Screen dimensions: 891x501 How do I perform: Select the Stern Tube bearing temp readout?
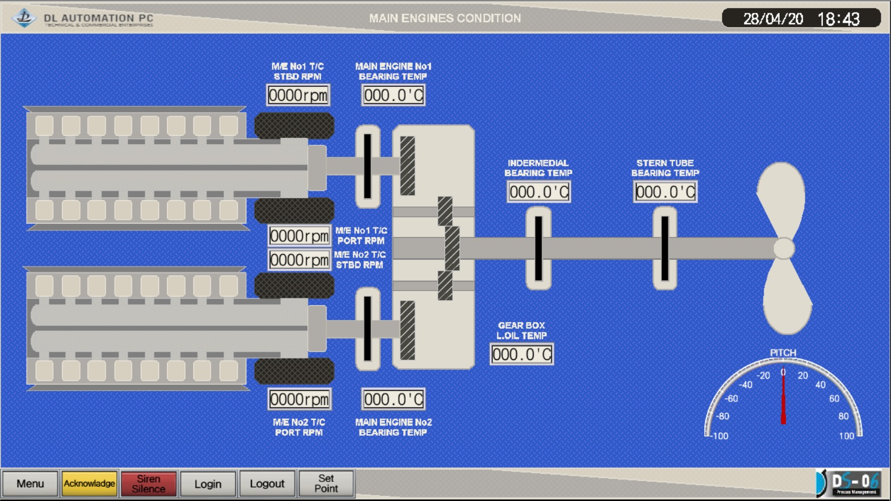pyautogui.click(x=665, y=192)
